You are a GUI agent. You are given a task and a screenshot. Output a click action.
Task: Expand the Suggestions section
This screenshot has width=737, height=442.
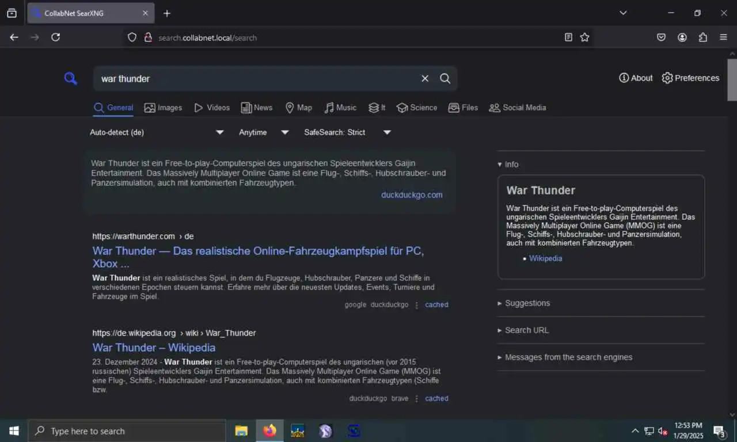coord(524,303)
